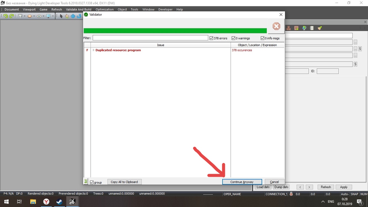The image size is (368, 207).
Task: Select the blue move tool
Action: point(73,16)
